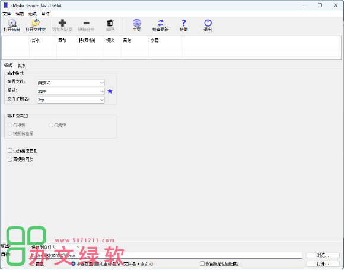Click the Audio (音频) column header
344x270 pixels.
pos(135,40)
